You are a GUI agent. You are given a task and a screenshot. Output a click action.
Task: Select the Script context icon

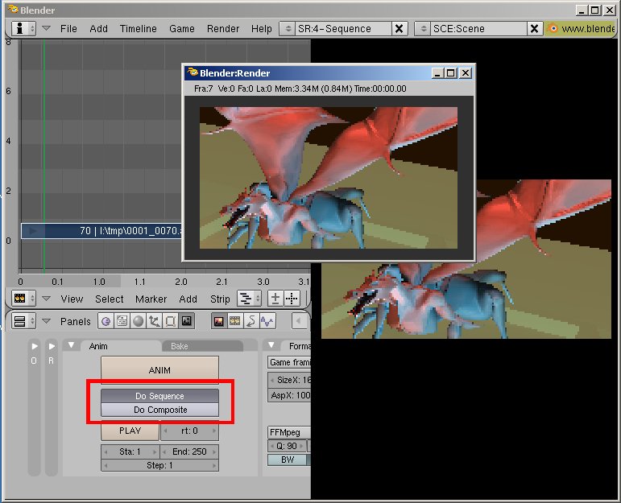tap(122, 321)
